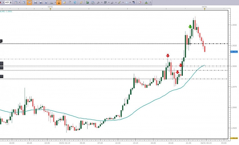Click the 1.3050 price axis label

click(x=234, y=25)
